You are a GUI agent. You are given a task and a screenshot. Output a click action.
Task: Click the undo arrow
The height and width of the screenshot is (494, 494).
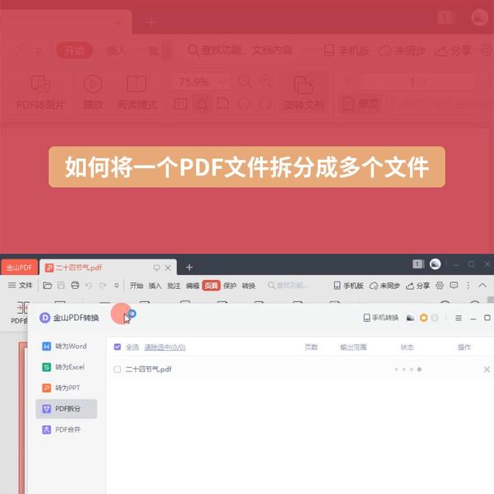[89, 286]
